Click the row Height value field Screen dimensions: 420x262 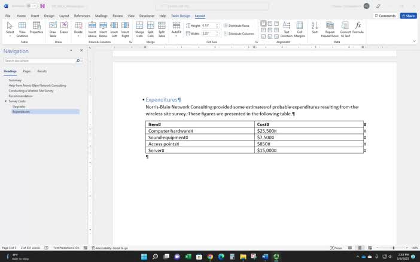208,26
